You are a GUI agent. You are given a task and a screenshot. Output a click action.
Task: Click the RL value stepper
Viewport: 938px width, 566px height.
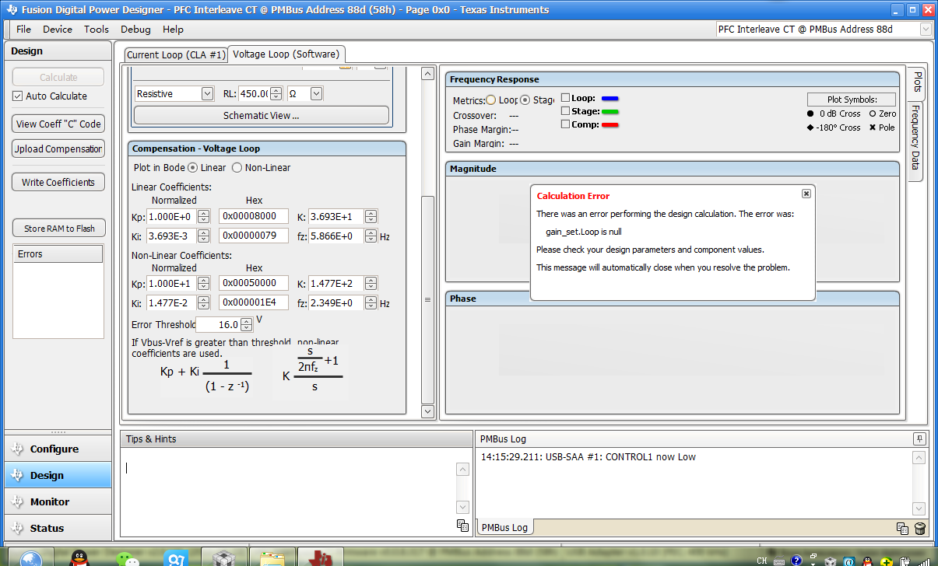tap(276, 93)
